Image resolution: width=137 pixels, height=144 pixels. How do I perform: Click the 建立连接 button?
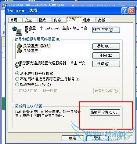click(106, 30)
